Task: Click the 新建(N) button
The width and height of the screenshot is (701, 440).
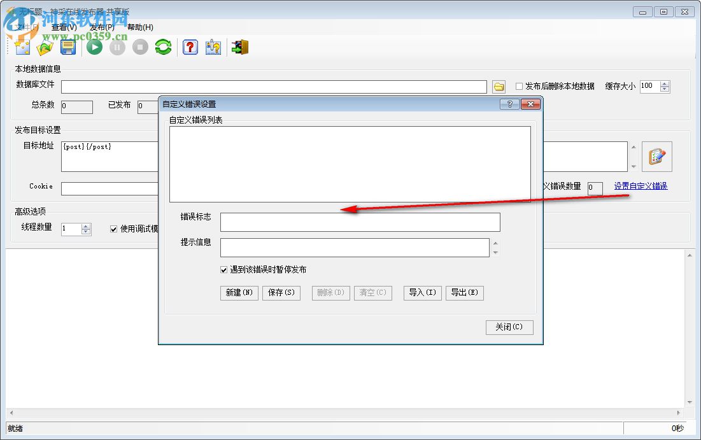Action: click(239, 293)
